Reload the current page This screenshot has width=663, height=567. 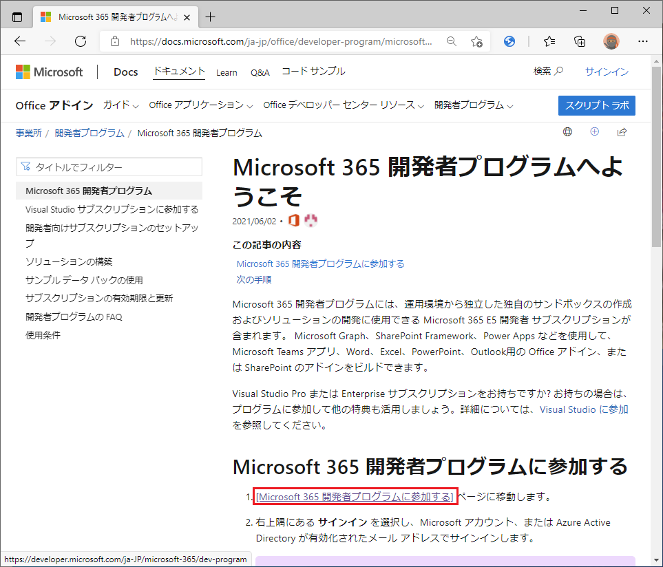coord(81,41)
